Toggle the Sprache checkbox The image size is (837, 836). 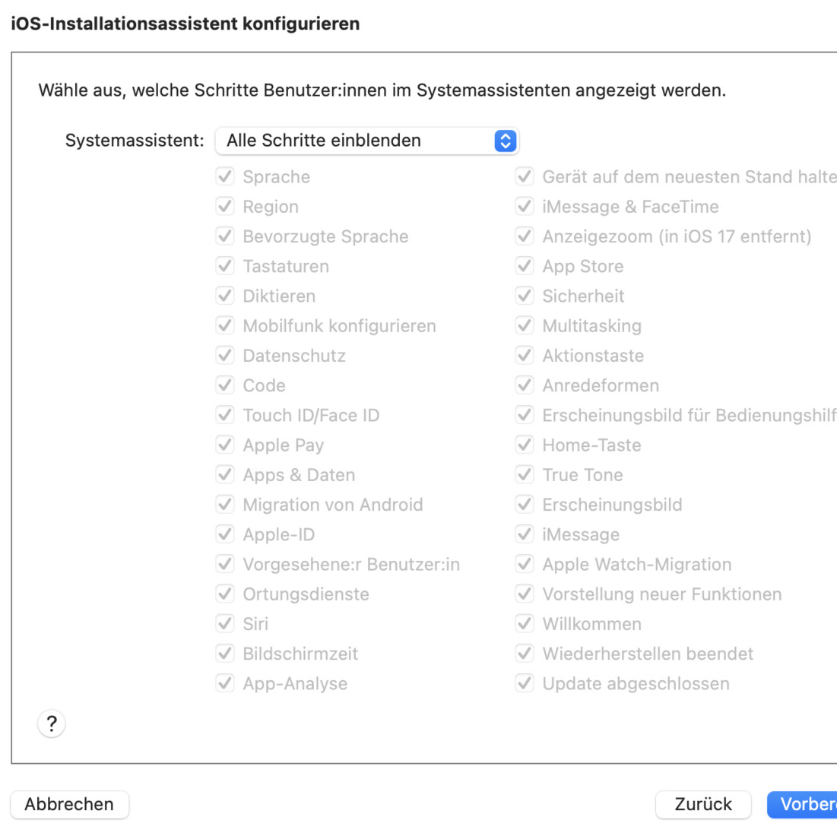225,176
